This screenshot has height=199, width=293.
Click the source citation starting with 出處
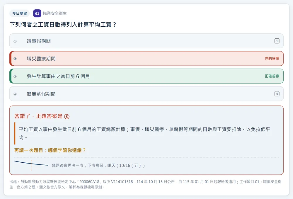(x=146, y=184)
